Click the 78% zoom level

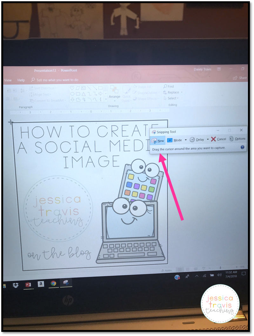pos(242,267)
